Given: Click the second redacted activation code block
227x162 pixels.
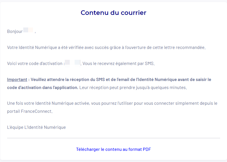Looking at the screenshot, I should tap(77, 62).
